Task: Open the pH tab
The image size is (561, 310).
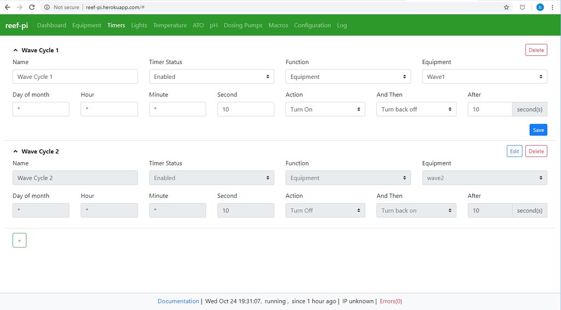Action: pos(214,25)
